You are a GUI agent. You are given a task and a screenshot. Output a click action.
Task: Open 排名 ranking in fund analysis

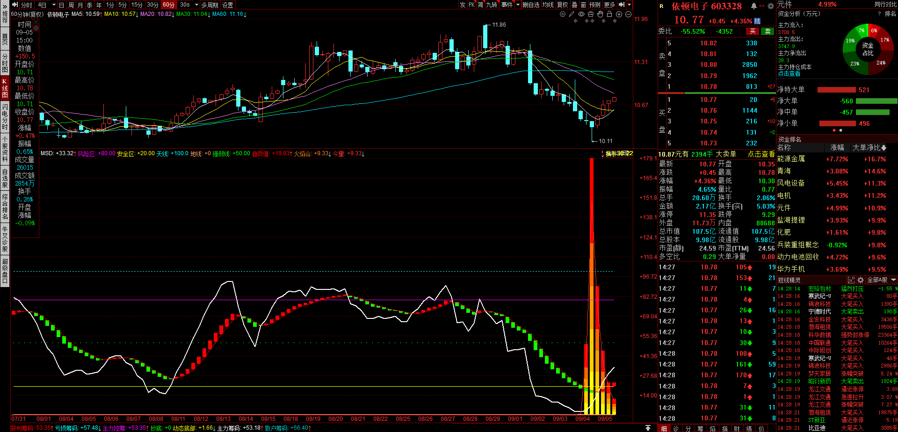coord(891,14)
